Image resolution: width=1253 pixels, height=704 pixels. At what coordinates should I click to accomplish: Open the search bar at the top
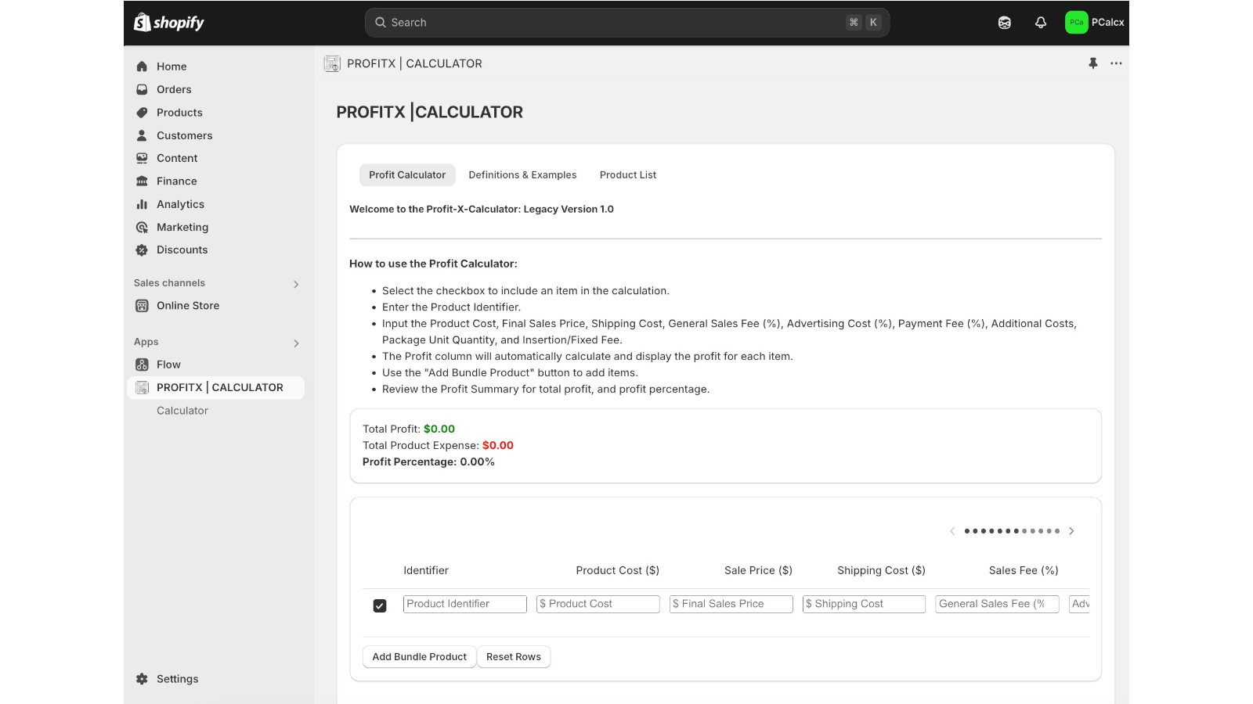[626, 22]
